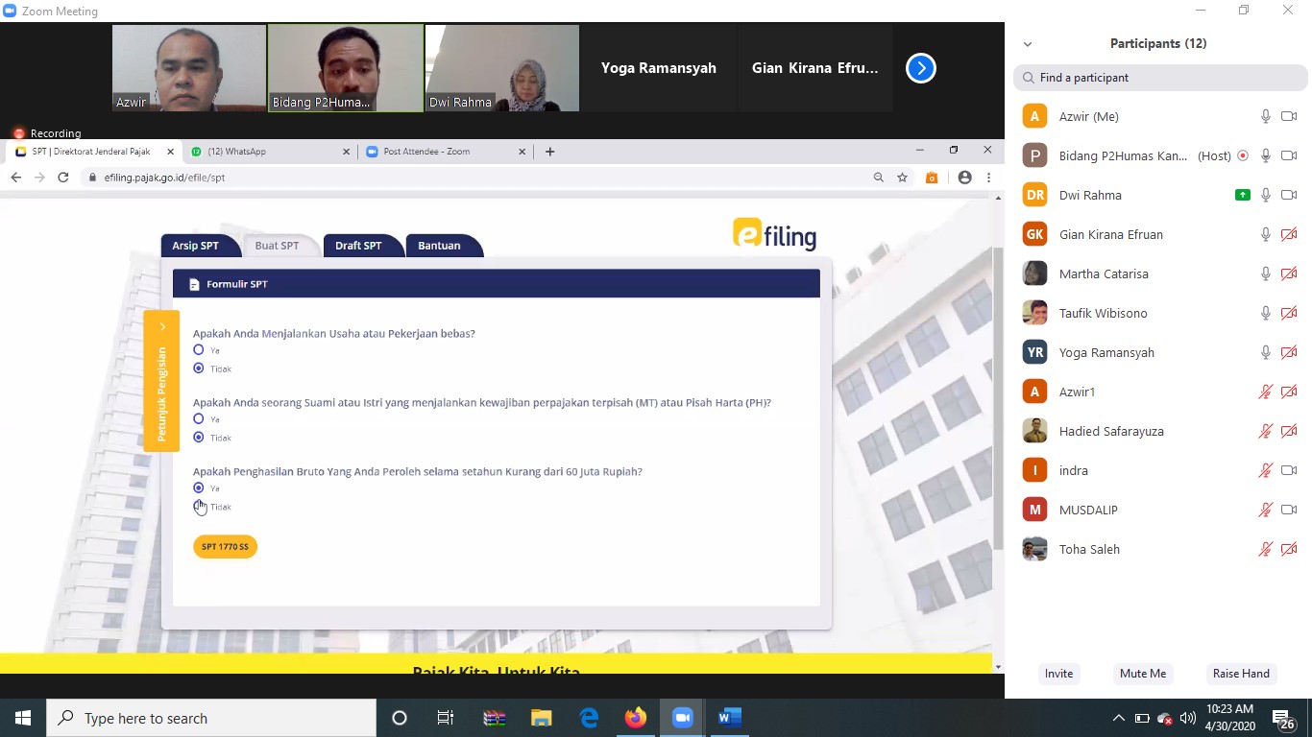Collapse the Participants panel chevron

pos(1028,44)
